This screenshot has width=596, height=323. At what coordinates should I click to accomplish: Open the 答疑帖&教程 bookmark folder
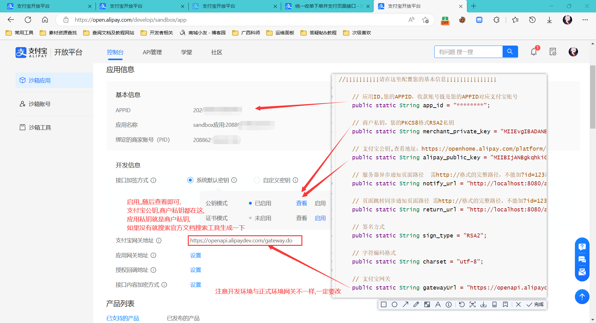coord(318,33)
